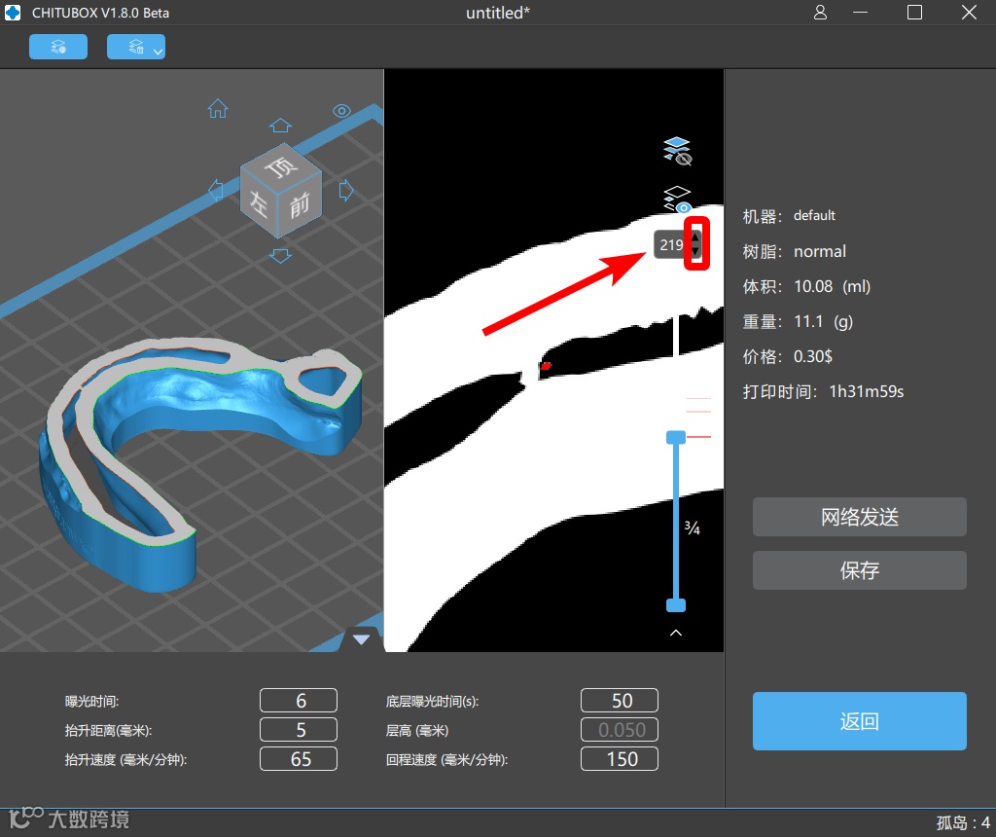This screenshot has width=996, height=837.
Task: Click the 抬升距离 input field
Action: pyautogui.click(x=299, y=730)
